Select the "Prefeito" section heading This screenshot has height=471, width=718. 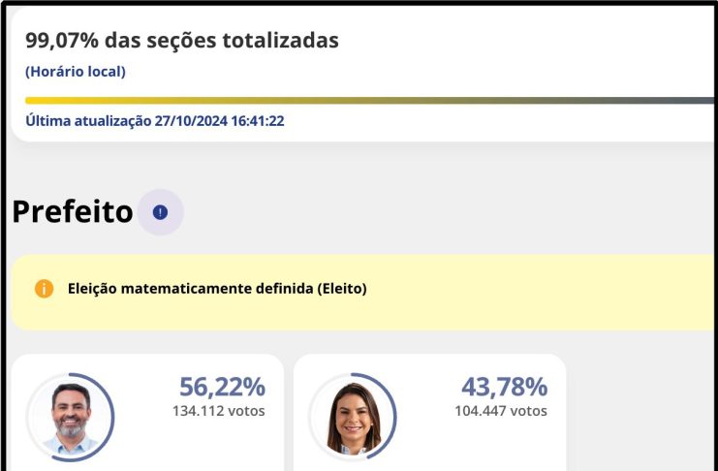click(72, 212)
